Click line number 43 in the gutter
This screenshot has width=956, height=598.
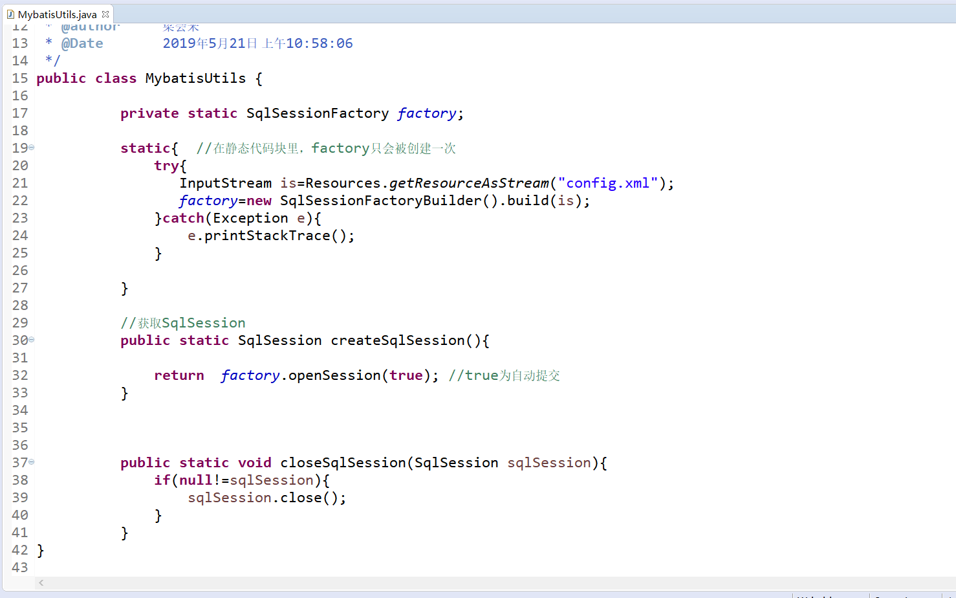click(20, 568)
